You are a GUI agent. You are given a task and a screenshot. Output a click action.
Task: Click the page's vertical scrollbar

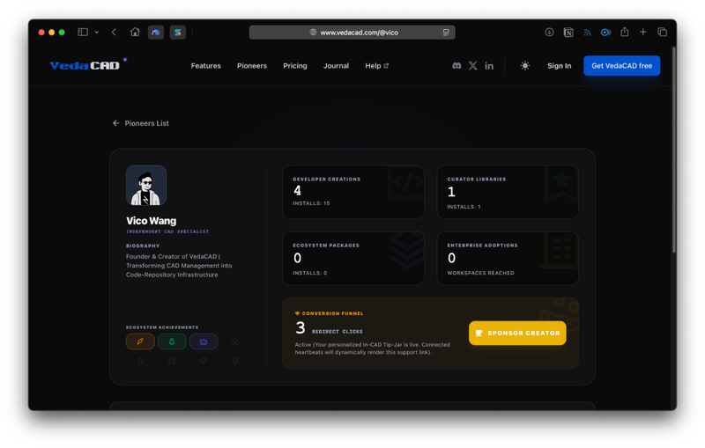pyautogui.click(x=673, y=151)
